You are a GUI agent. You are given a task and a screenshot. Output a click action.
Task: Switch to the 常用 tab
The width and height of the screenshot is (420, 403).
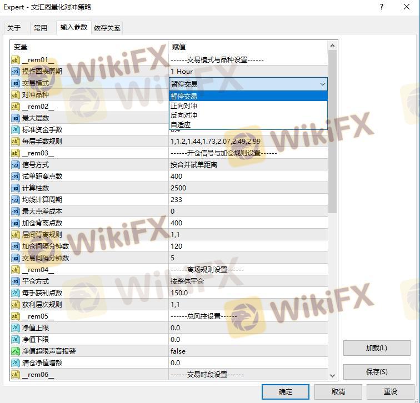[x=41, y=28]
